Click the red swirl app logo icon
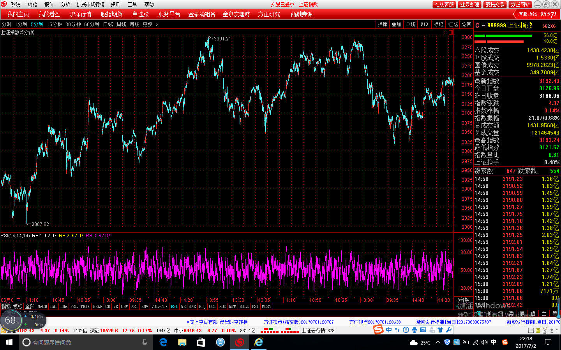Viewport: 561px width, 350px height. click(x=4, y=4)
